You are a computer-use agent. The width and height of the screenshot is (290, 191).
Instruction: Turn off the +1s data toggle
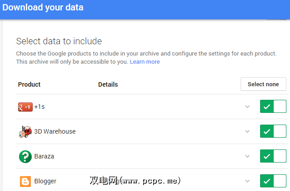[x=273, y=107]
